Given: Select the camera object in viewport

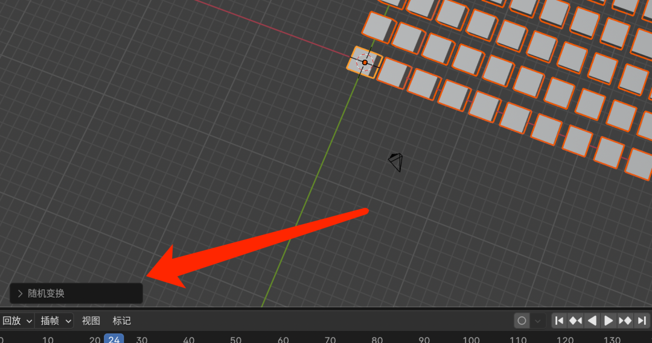Looking at the screenshot, I should (x=396, y=162).
